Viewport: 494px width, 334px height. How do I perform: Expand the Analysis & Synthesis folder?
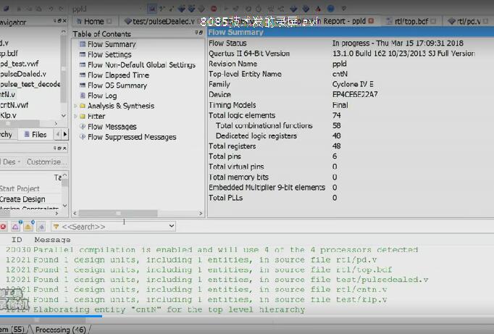pyautogui.click(x=75, y=106)
